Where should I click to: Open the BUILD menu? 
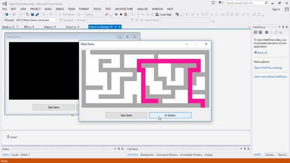coord(48,9)
